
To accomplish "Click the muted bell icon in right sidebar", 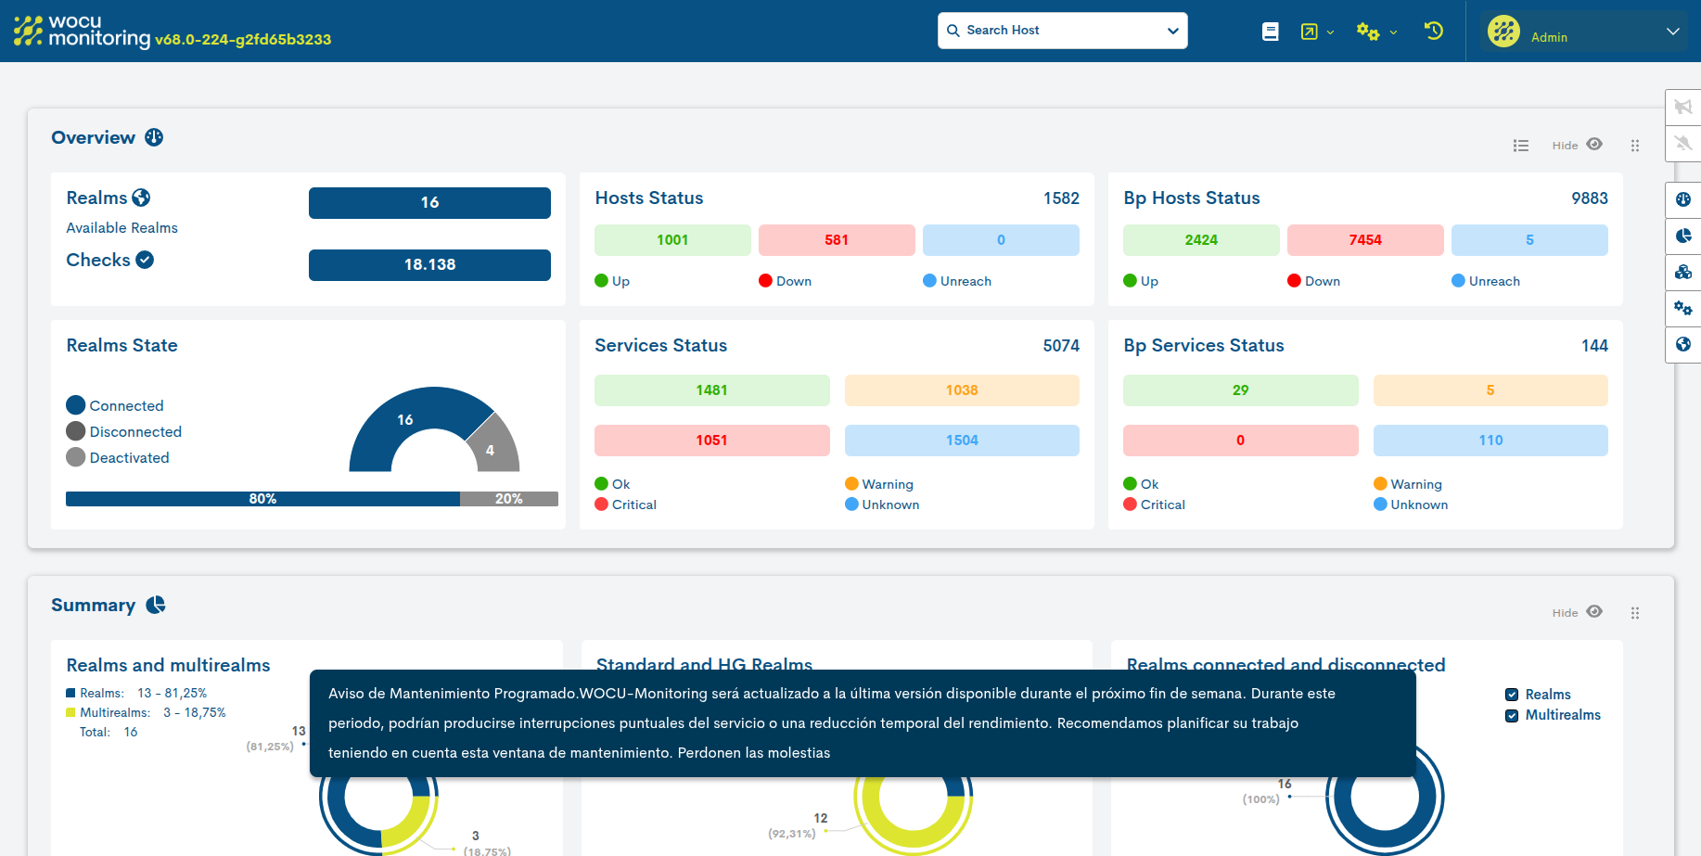I will pos(1683,144).
